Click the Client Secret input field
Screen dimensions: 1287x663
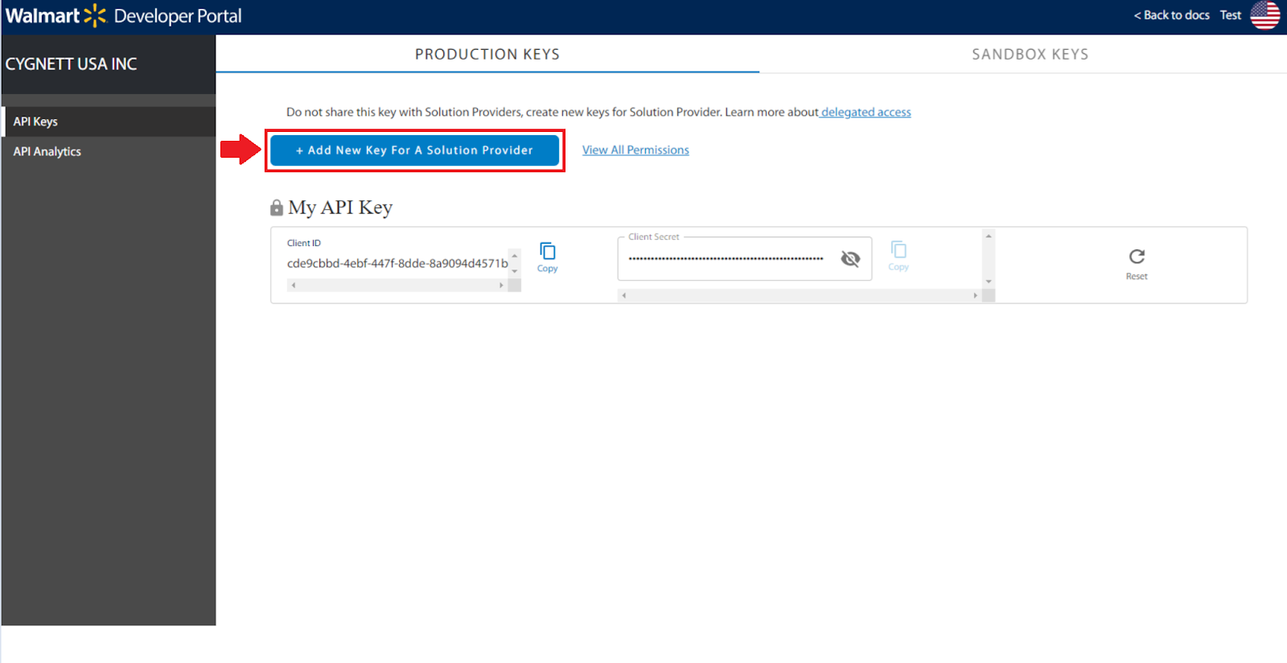(x=745, y=258)
